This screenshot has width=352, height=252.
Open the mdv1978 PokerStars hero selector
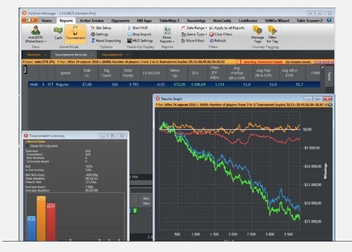pyautogui.click(x=36, y=35)
